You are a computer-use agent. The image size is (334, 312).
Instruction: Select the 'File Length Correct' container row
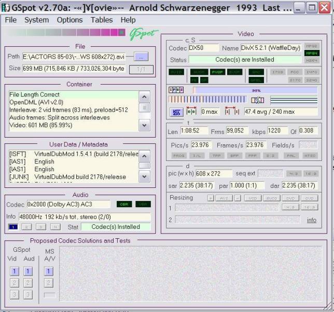74,94
